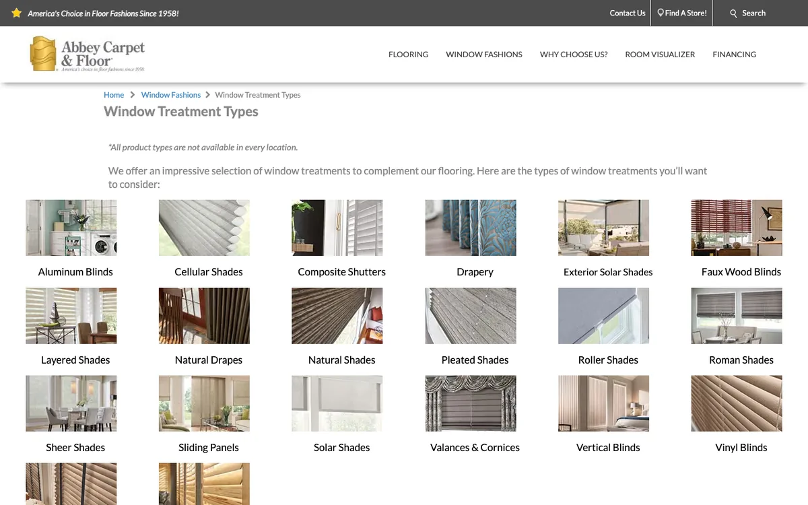Open the Solar Shades thumbnail
The width and height of the screenshot is (808, 505).
337,403
